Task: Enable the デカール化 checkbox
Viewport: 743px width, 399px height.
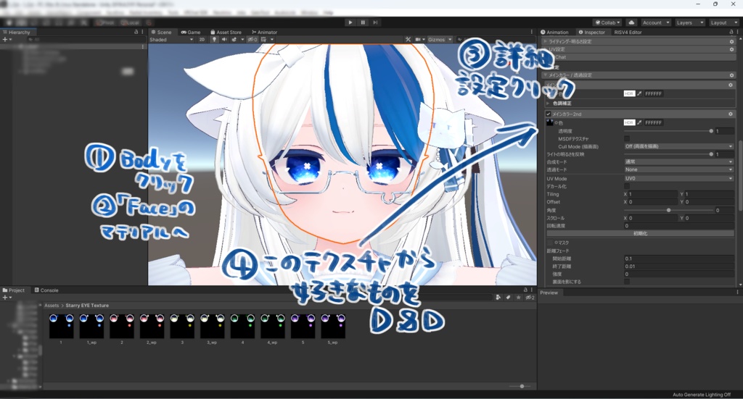Action: tap(627, 186)
